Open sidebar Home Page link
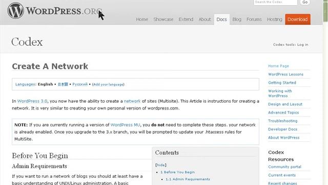The height and width of the screenshot is (185, 328). (x=278, y=66)
